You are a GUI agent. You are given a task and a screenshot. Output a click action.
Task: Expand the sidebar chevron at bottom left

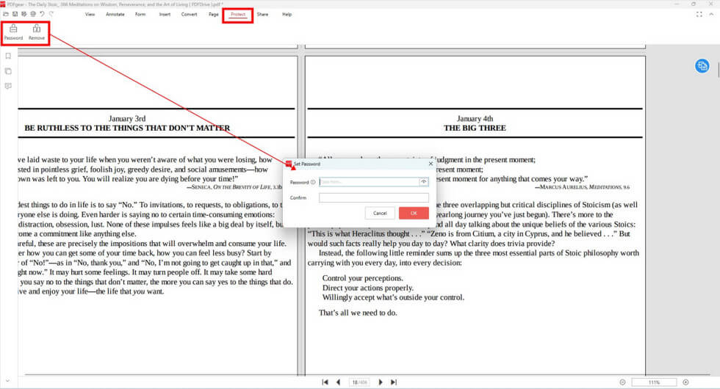(7, 381)
